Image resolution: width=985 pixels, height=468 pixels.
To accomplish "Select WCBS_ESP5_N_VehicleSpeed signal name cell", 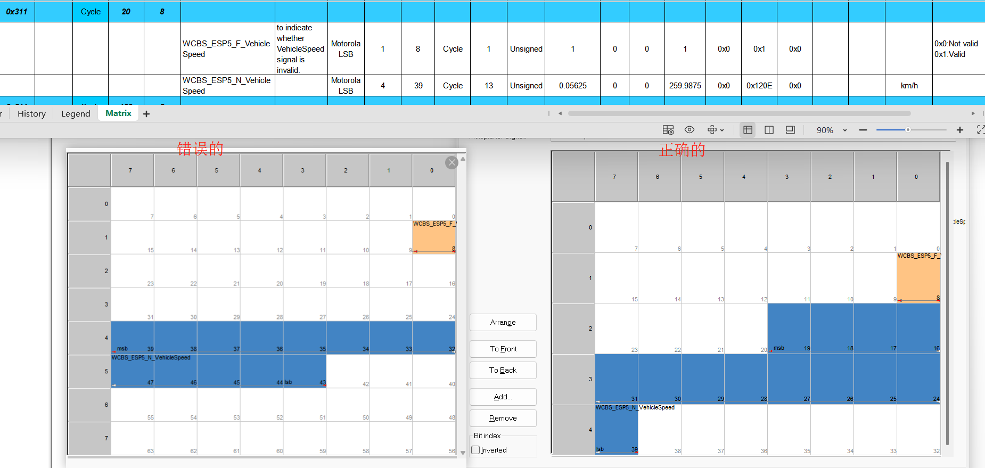I will (x=227, y=85).
